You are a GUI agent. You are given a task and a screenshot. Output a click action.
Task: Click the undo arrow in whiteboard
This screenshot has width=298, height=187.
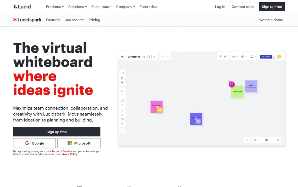(x=163, y=57)
